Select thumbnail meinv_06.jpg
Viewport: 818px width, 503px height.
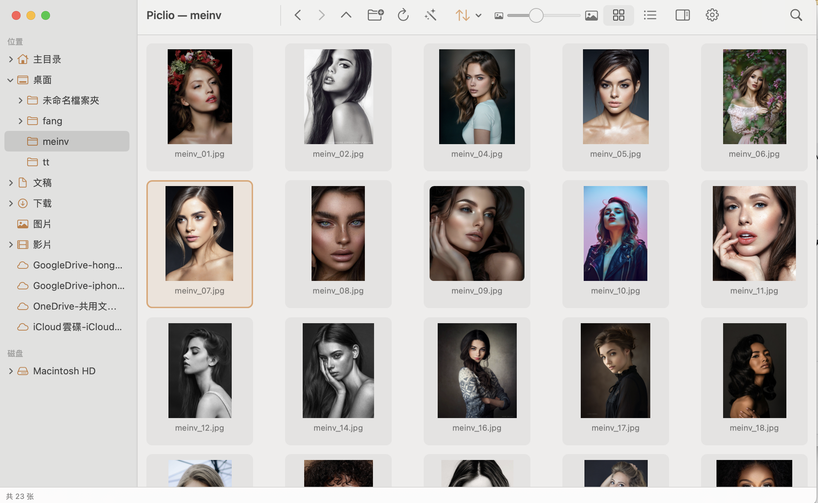pyautogui.click(x=754, y=107)
